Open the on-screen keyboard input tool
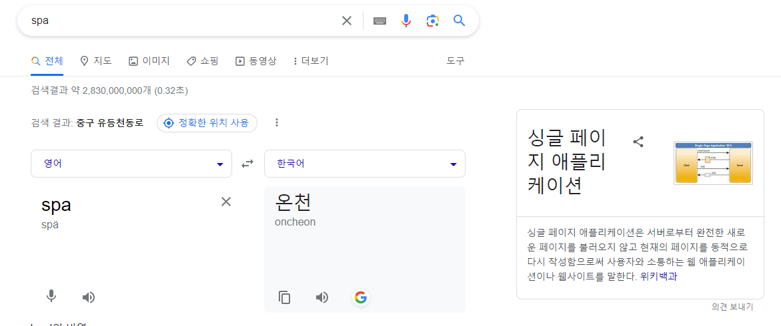Viewport: 781px width, 326px height. [x=380, y=21]
